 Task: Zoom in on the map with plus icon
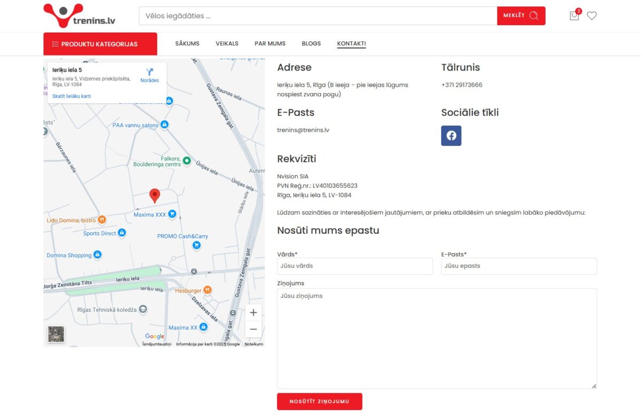[x=253, y=312]
